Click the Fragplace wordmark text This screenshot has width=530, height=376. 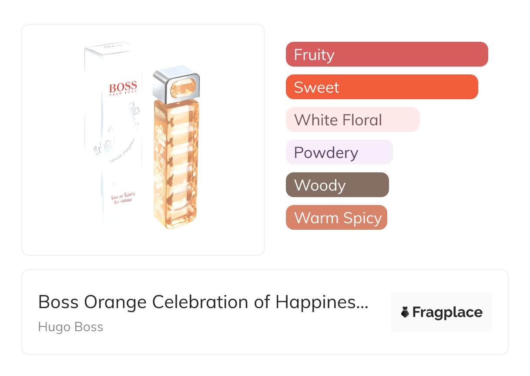[447, 312]
